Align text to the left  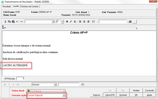point(80,22)
